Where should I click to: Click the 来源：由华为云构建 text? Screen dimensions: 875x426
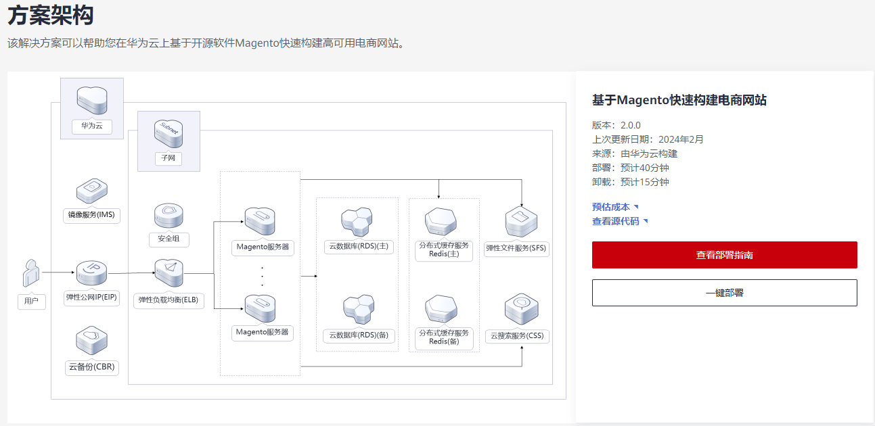(635, 153)
